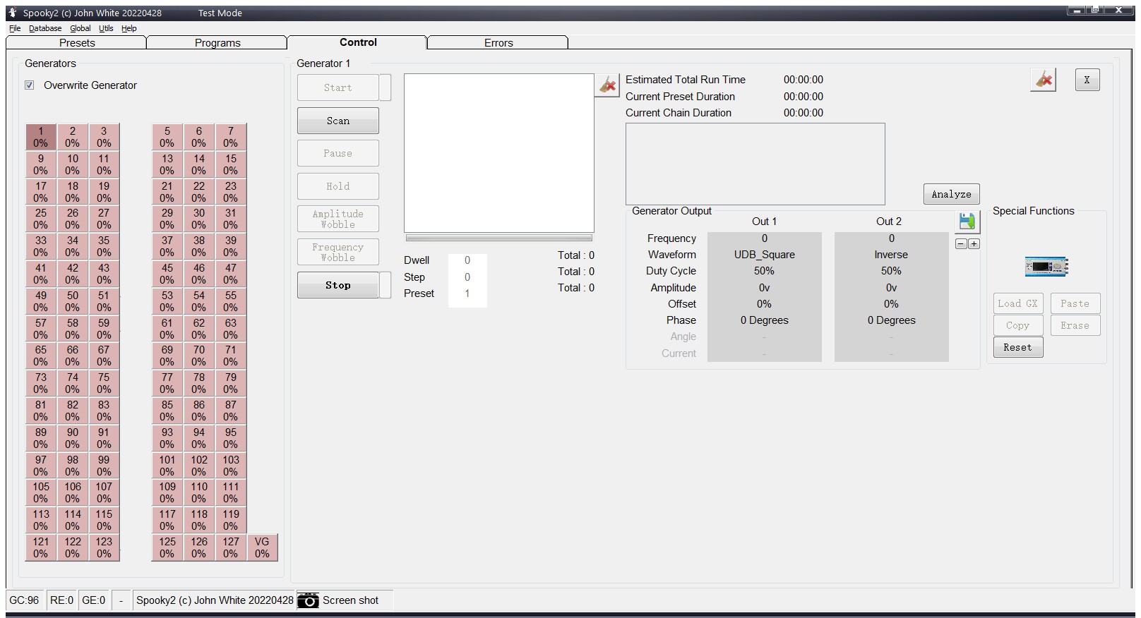1141x618 pixels.
Task: Click the floppy disk save icon in Generator Output
Action: click(x=967, y=222)
